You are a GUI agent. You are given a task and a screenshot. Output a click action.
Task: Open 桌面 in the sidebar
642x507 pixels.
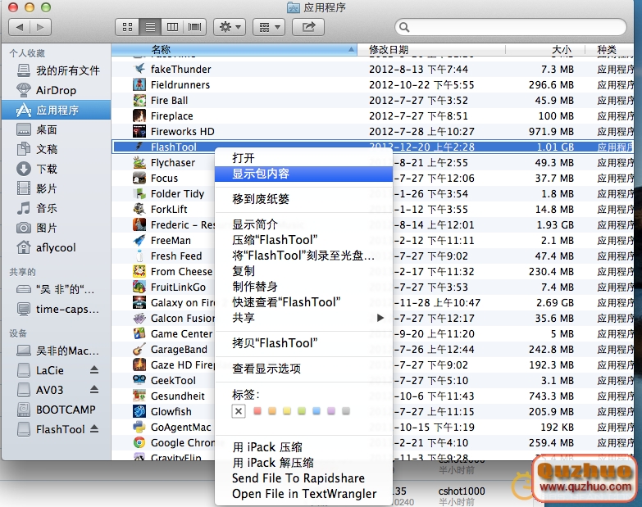(56, 129)
